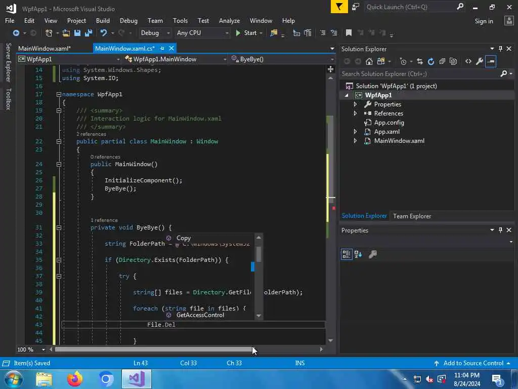Click Add to Source Control in status bar
Image resolution: width=518 pixels, height=389 pixels.
(473, 363)
